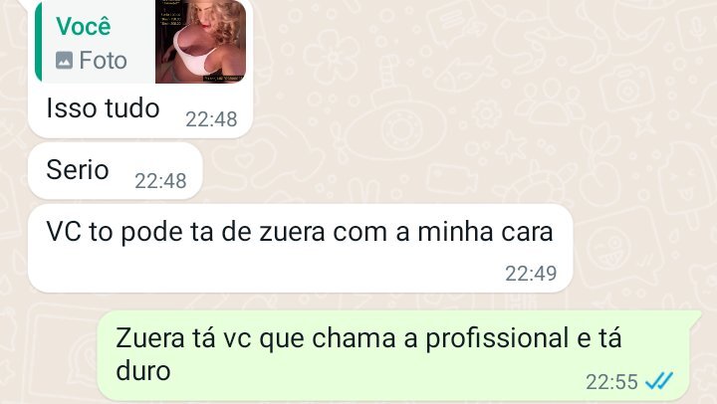Tap the 22:48 timestamp beside 'Isso tudo'
717x404 pixels.
(x=211, y=119)
